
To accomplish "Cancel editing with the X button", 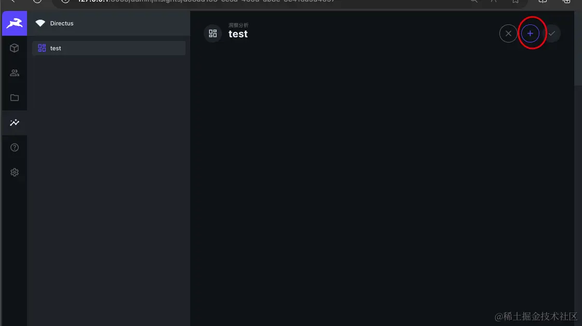I will click(508, 33).
